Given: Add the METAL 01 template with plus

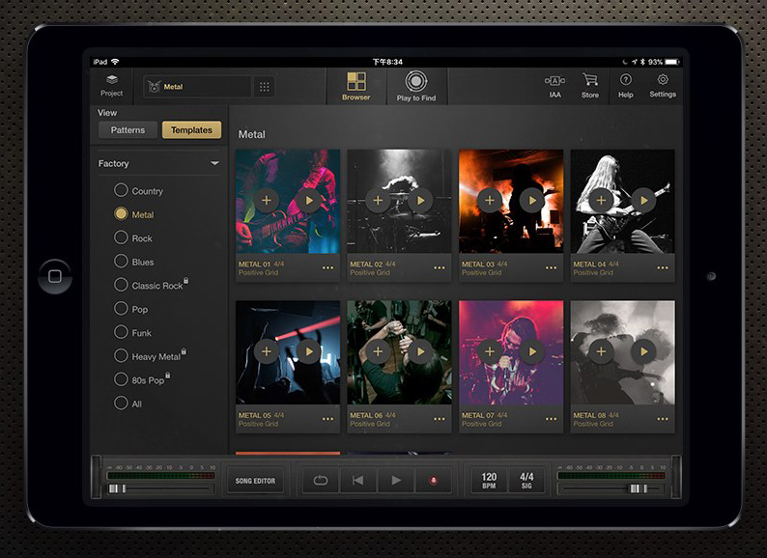Looking at the screenshot, I should [x=267, y=201].
